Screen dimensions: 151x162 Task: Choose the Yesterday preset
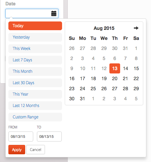(x=35, y=37)
